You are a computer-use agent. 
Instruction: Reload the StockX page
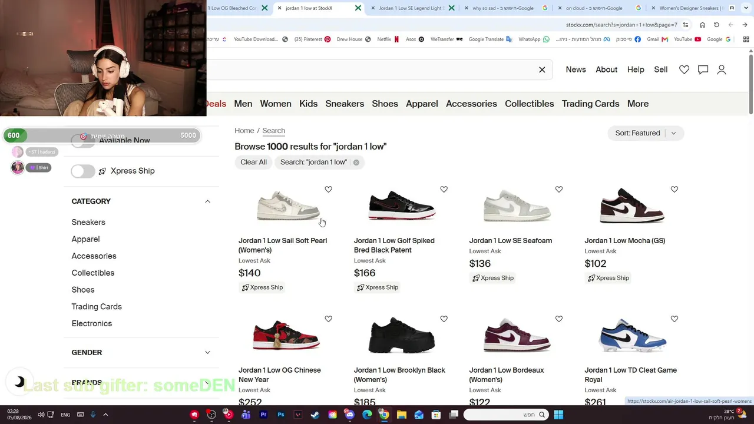point(716,25)
